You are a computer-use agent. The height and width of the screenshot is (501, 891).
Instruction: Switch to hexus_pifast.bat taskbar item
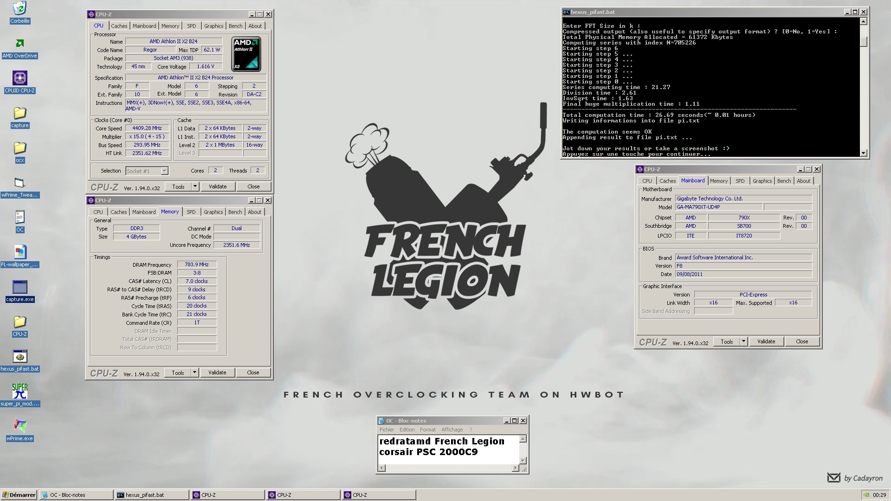point(152,495)
